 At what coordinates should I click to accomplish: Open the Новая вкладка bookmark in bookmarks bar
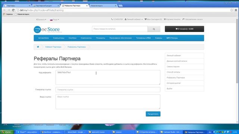22,14
